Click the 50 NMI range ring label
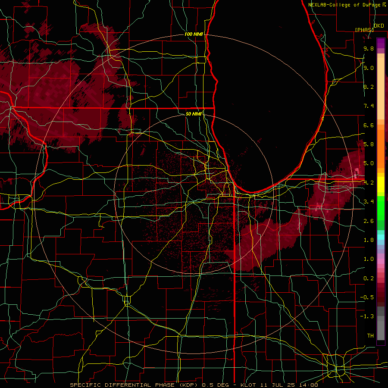The width and height of the screenshot is (388, 388). (194, 114)
